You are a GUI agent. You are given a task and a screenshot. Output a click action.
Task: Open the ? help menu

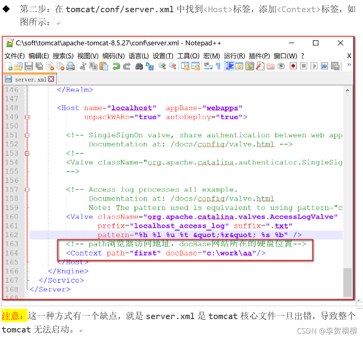click(x=303, y=56)
